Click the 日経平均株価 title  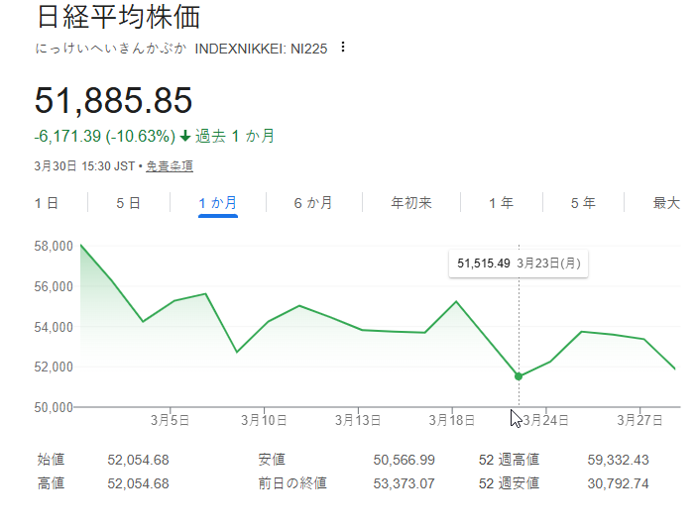pos(118,17)
